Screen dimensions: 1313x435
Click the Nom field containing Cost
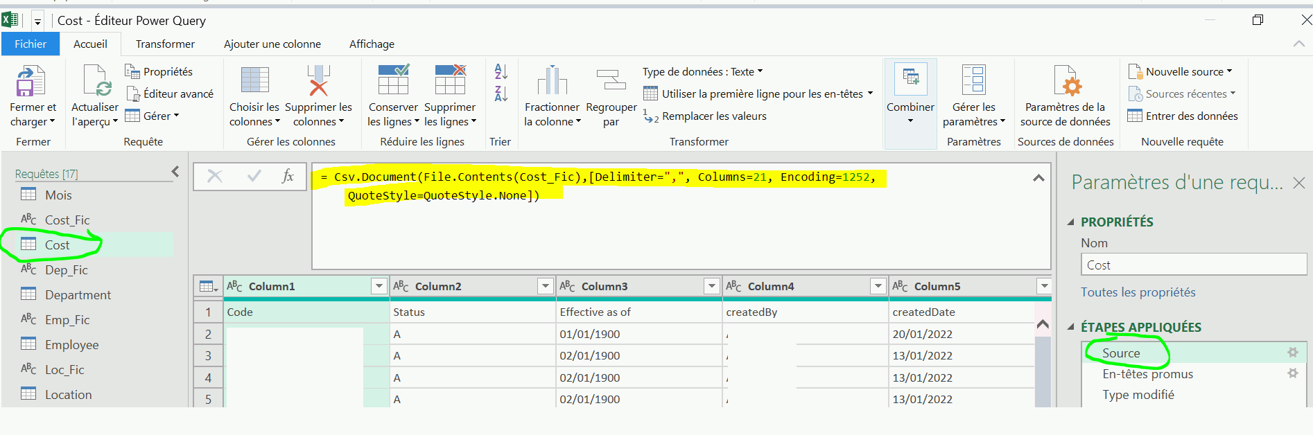(x=1192, y=265)
